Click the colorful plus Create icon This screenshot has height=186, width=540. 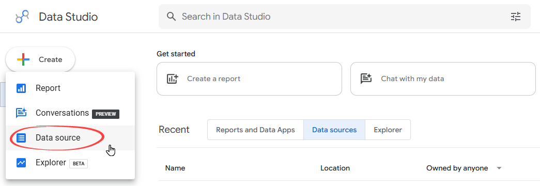point(23,59)
